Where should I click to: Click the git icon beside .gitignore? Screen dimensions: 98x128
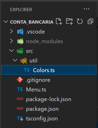click(20, 79)
